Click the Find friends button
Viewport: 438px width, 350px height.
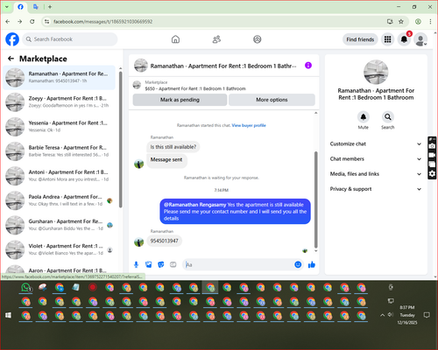point(360,39)
